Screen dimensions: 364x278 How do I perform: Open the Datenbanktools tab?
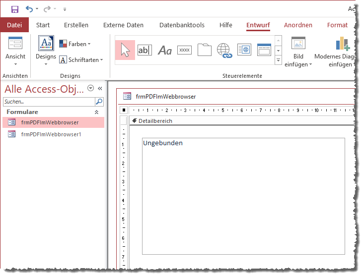tap(182, 25)
